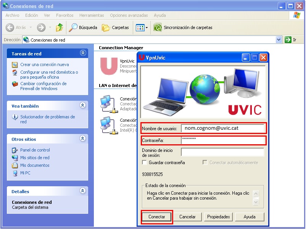Open the Opciones avanzadas menu
The height and width of the screenshot is (229, 306).
point(129,15)
